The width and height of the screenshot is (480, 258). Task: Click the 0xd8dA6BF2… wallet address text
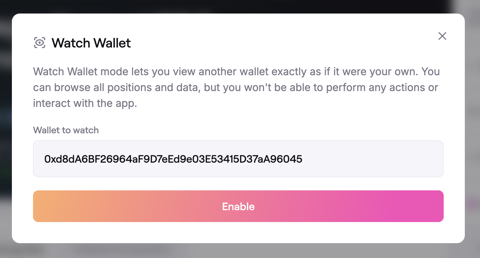173,159
